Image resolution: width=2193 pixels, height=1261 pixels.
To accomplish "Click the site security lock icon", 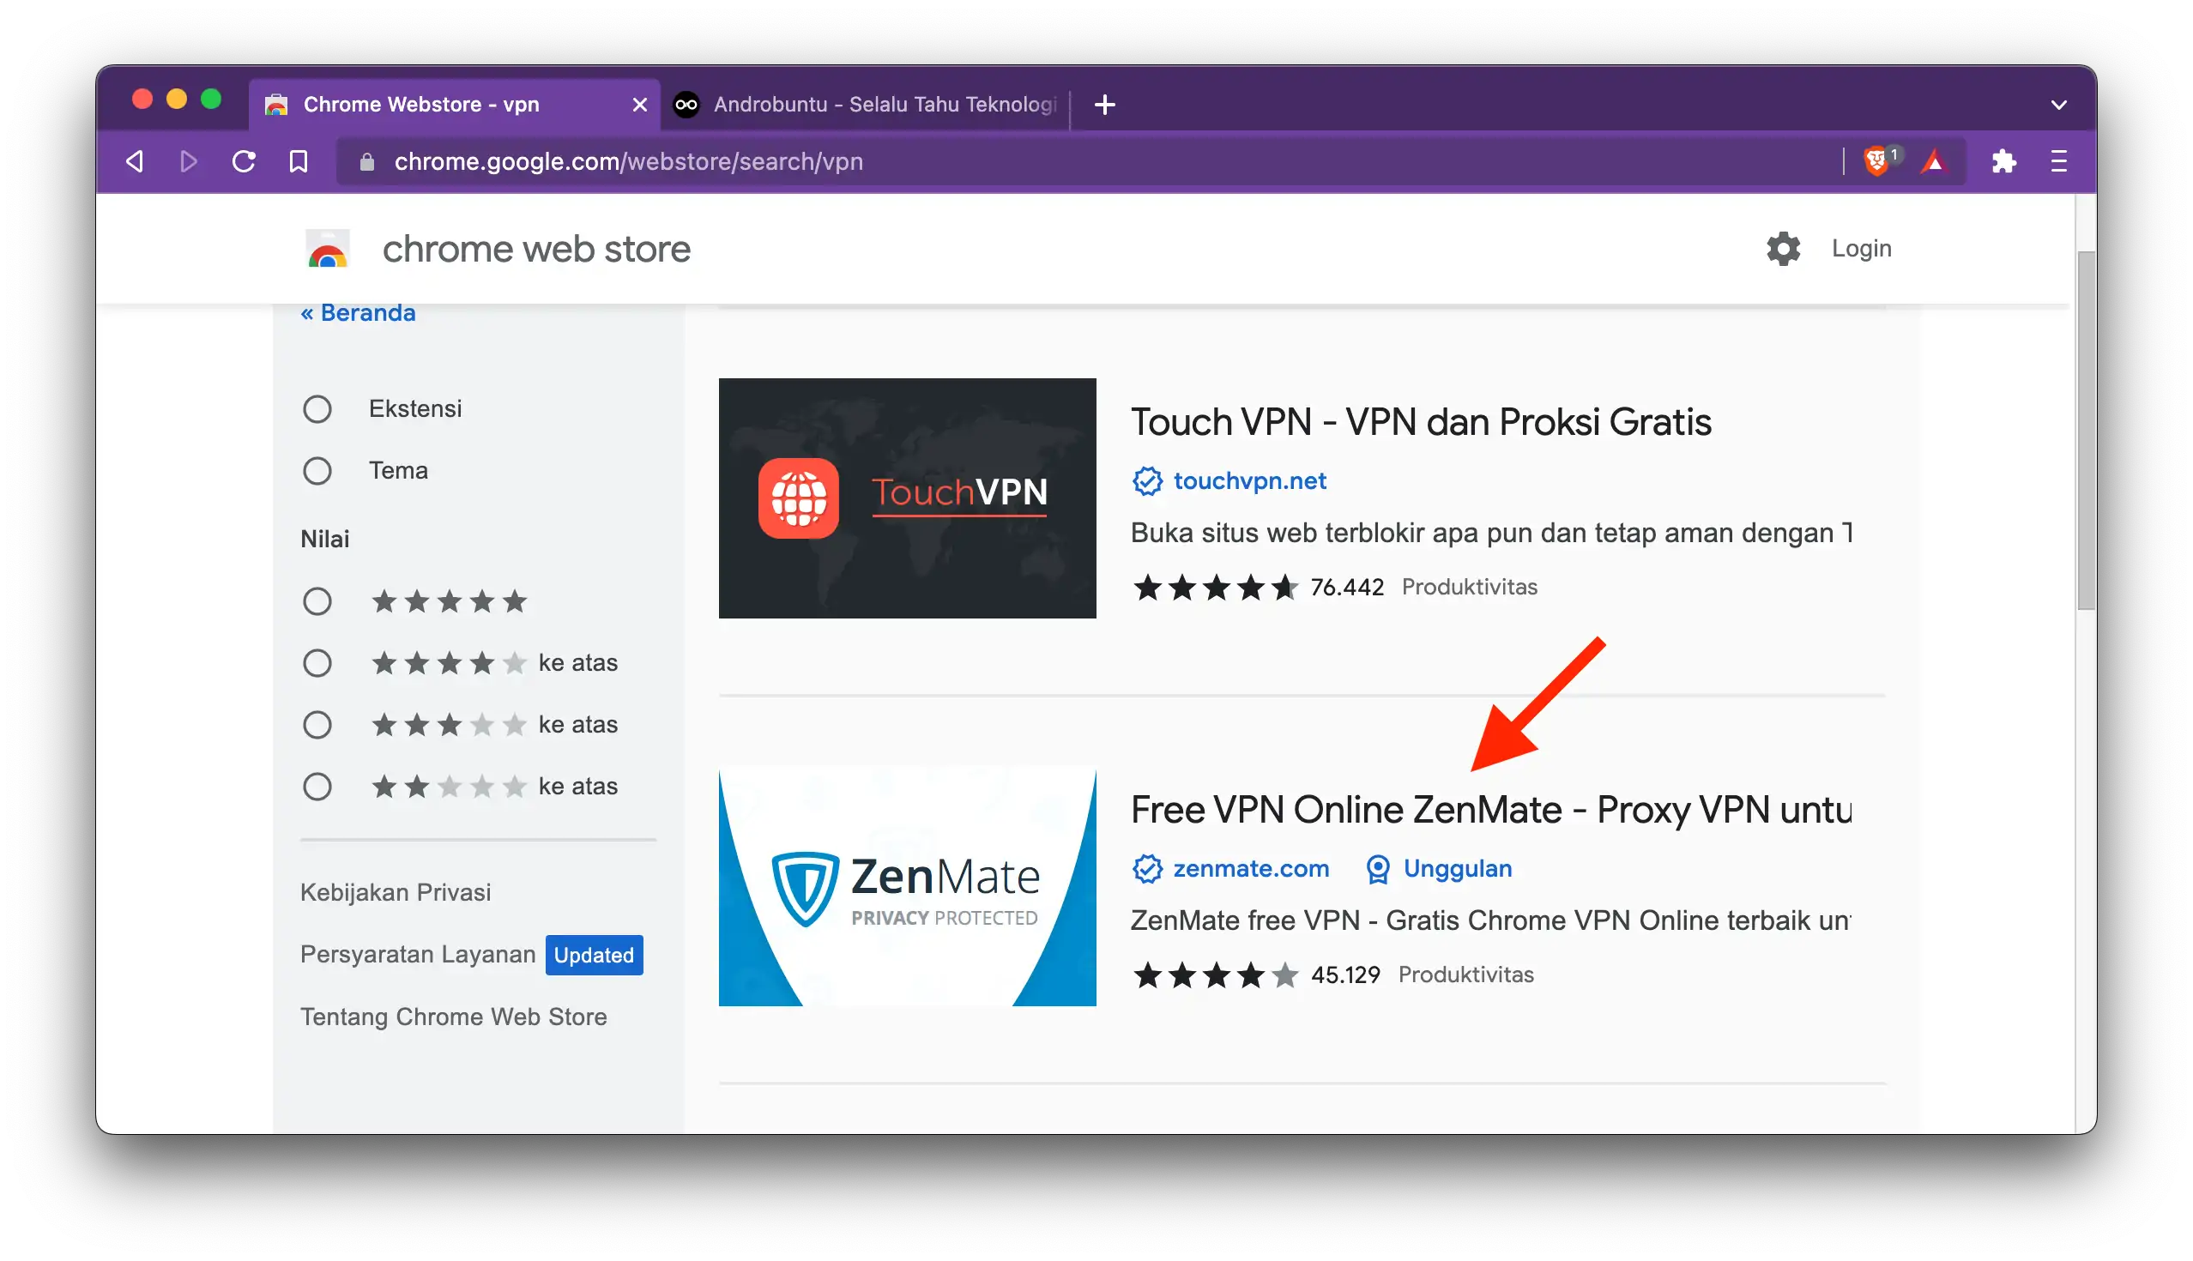I will coord(365,161).
